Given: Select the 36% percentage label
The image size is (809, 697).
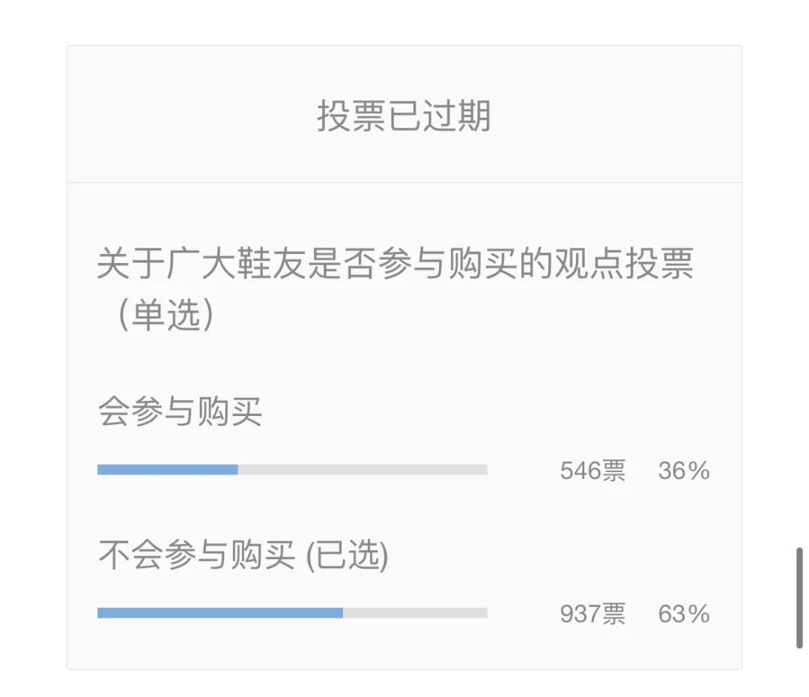Looking at the screenshot, I should 683,471.
